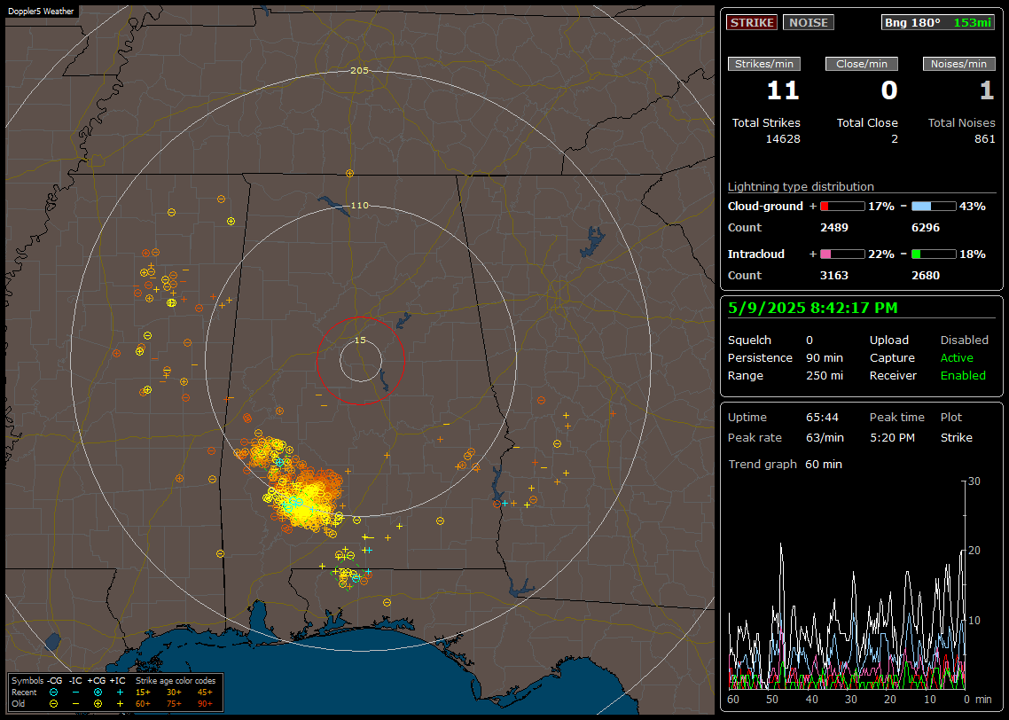1009x720 pixels.
Task: Click the Old -CG yellow circled-minus legend symbol
Action: (53, 704)
